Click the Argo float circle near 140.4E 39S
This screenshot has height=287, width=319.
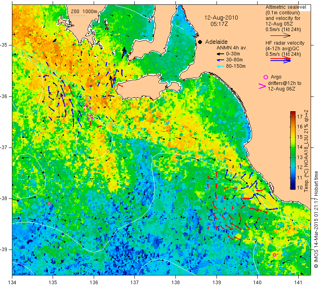pyautogui.click(x=274, y=255)
